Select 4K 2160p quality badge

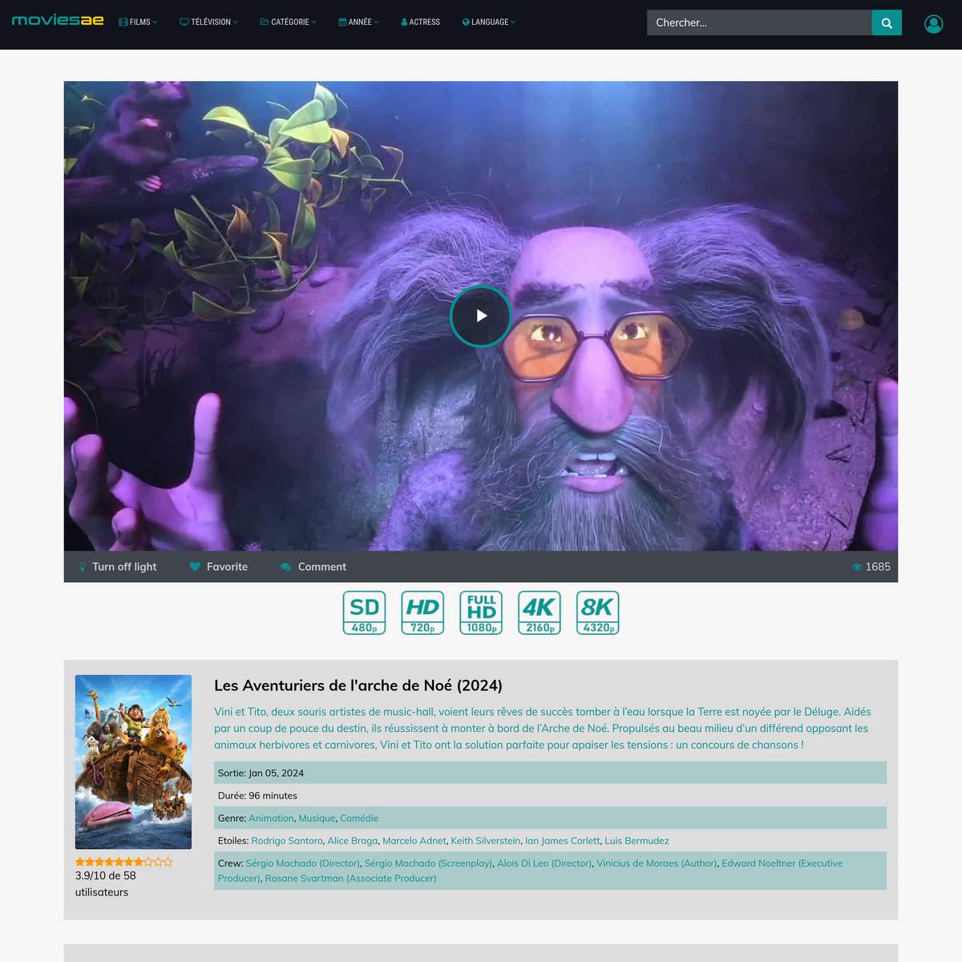tap(540, 612)
